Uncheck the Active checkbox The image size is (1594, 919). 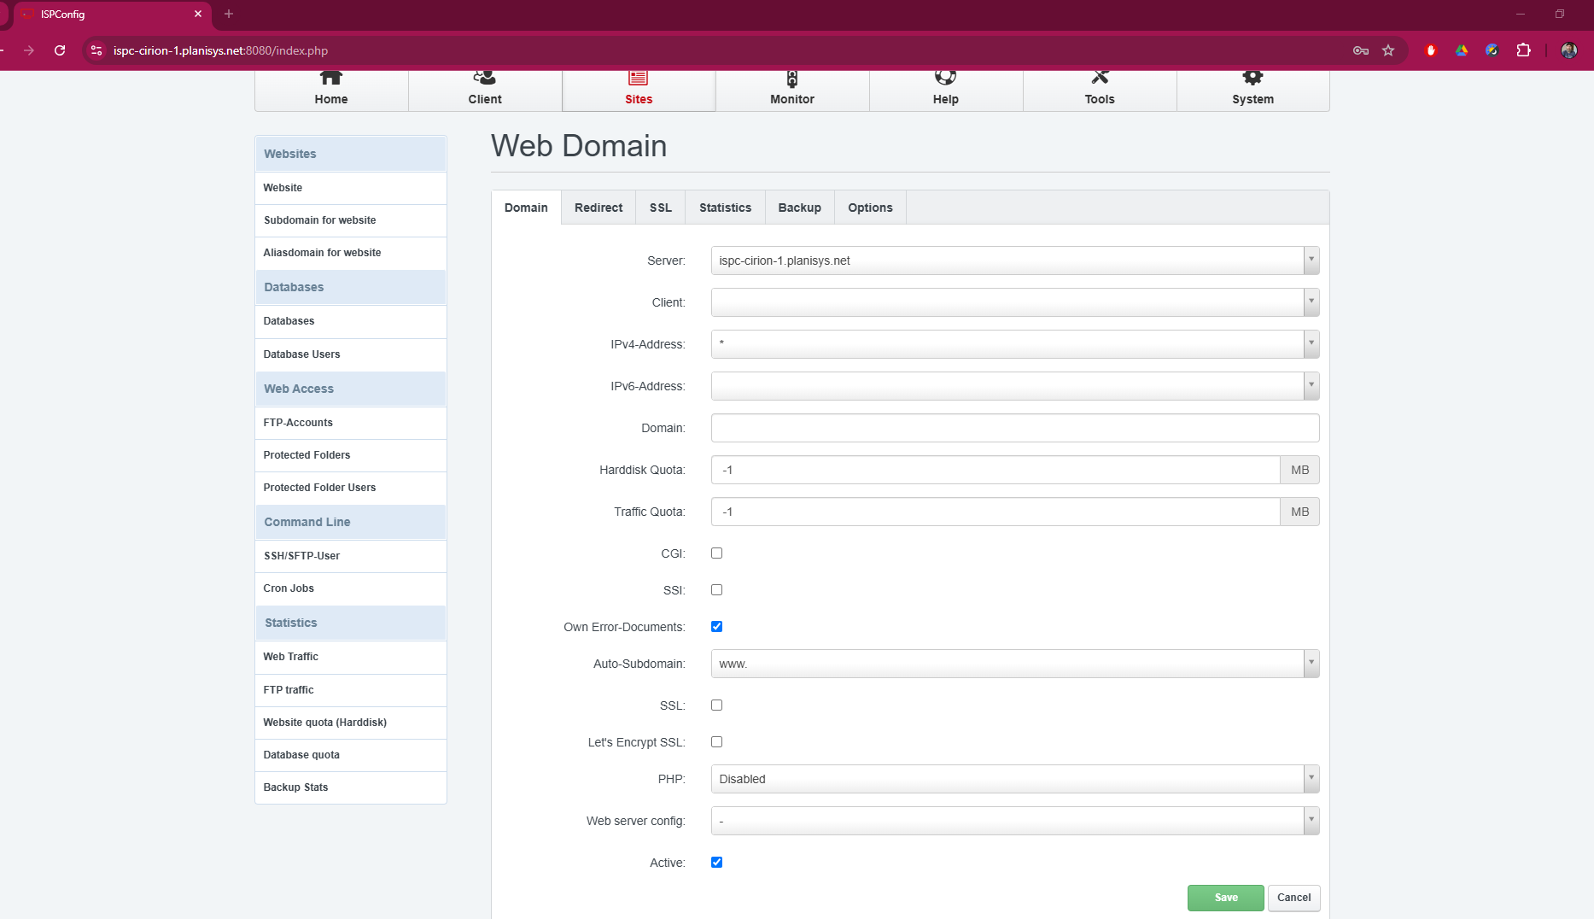[717, 863]
